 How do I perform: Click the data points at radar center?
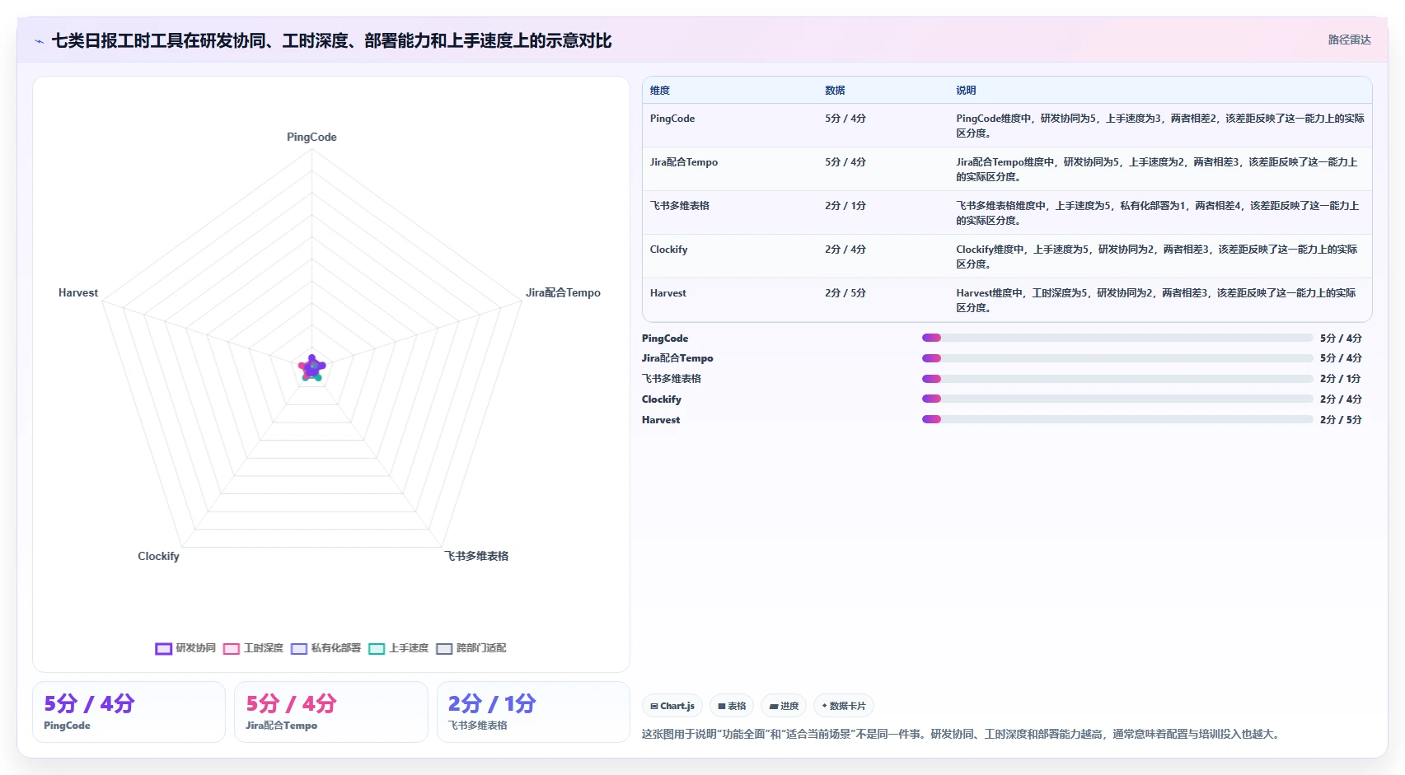coord(311,368)
